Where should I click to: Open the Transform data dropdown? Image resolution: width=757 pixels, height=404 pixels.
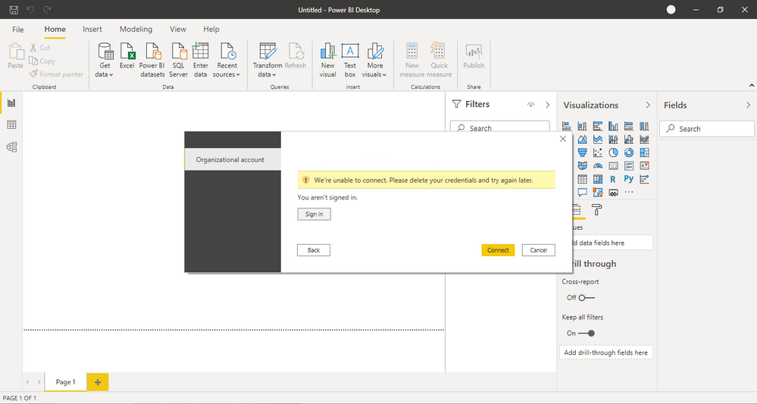tap(267, 60)
